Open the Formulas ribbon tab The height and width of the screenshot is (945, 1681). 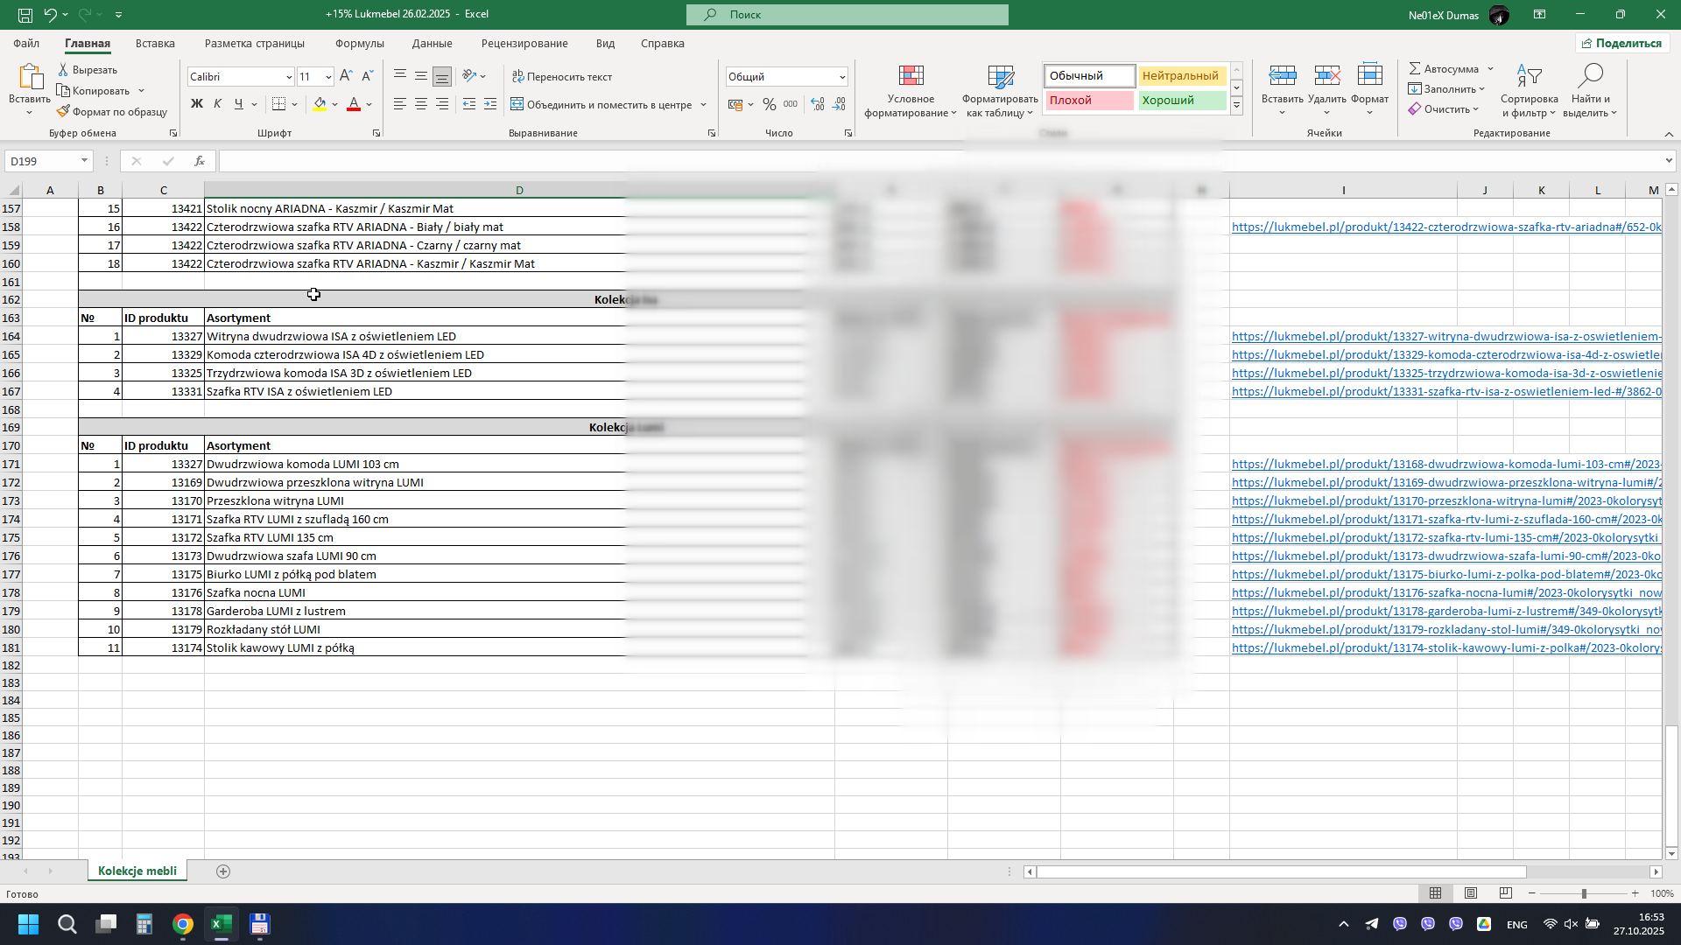tap(359, 44)
